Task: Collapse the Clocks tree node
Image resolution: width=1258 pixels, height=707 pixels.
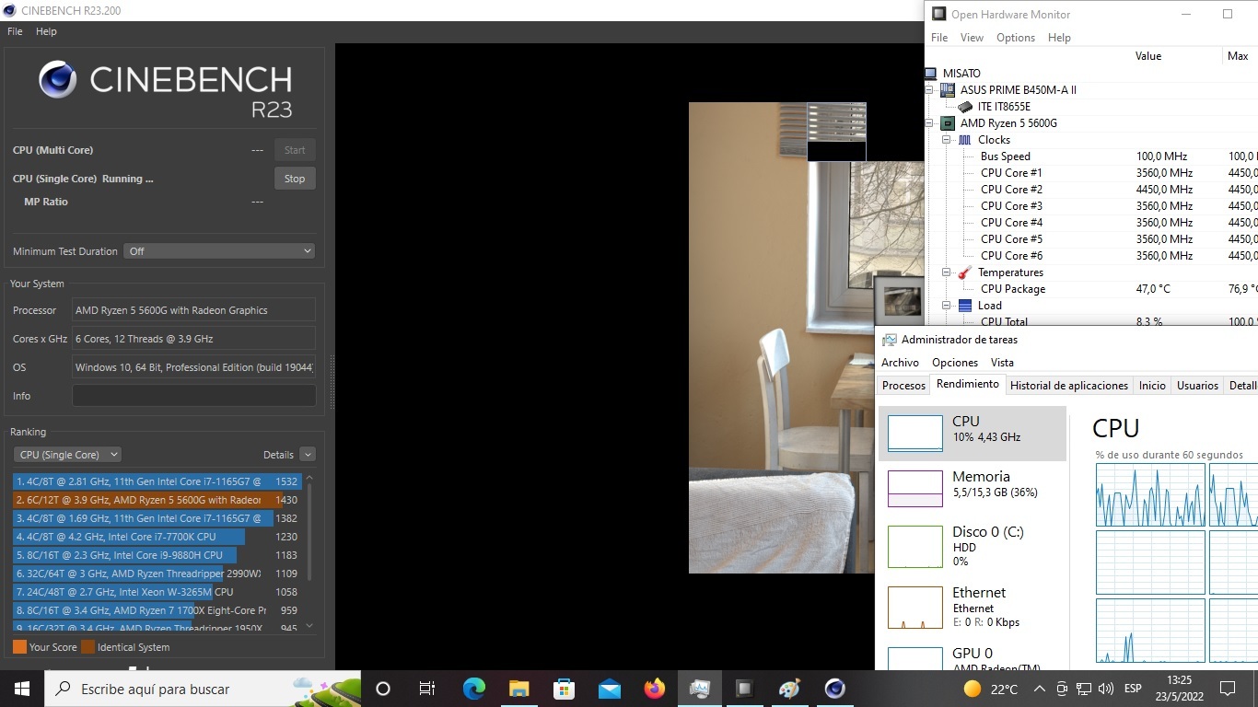Action: tap(947, 140)
